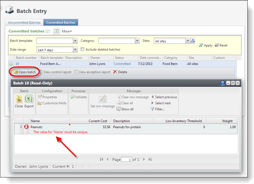Open the Date range dropdown
Viewport: 254px width, 184px height.
tap(75, 50)
